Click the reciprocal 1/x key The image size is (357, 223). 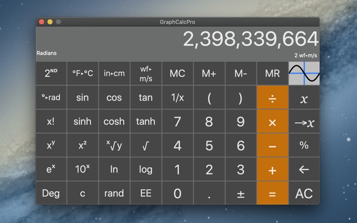(x=177, y=97)
